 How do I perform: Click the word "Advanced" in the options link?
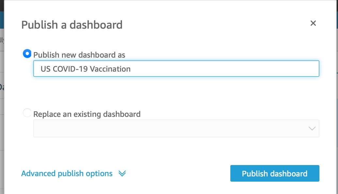38,173
